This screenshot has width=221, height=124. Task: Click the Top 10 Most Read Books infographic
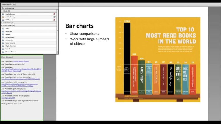pos(158,60)
